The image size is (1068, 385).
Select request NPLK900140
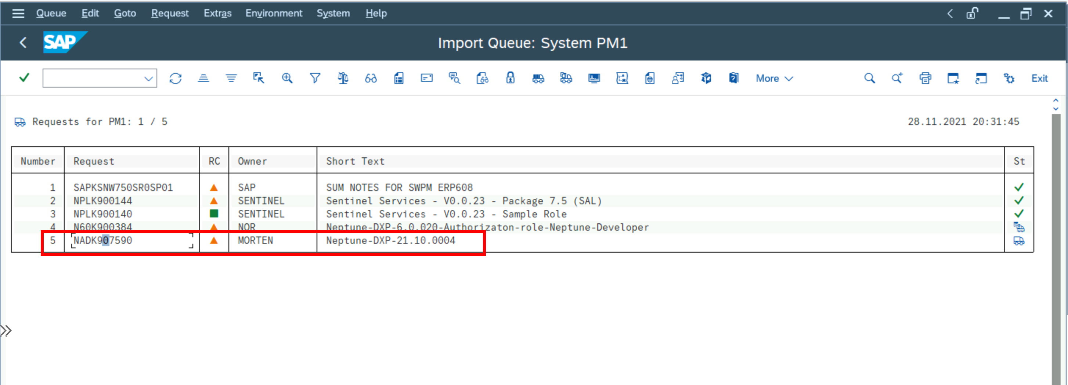[x=102, y=214]
